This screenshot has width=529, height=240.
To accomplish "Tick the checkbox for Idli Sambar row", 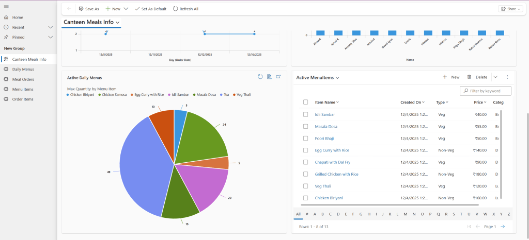I will click(x=306, y=114).
